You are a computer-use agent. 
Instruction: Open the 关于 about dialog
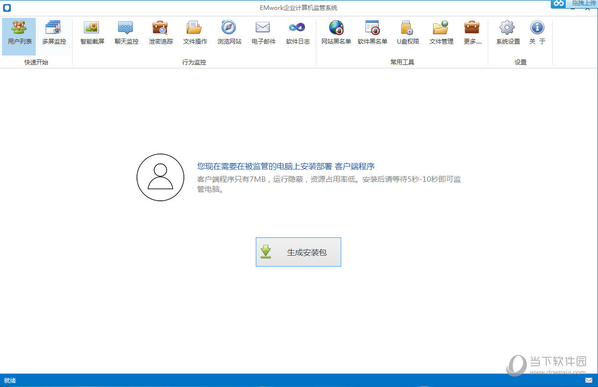537,34
